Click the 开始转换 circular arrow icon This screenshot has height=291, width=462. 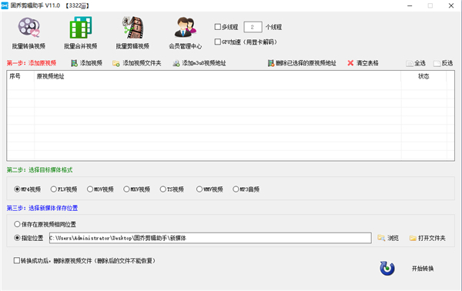[x=387, y=269]
